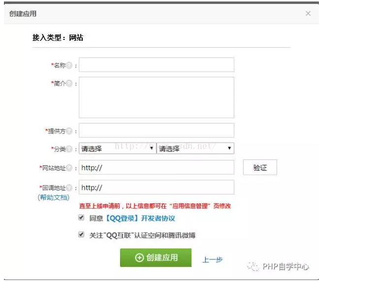The height and width of the screenshot is (282, 376).
Task: Focus the 提供方 input field
Action: tap(157, 130)
